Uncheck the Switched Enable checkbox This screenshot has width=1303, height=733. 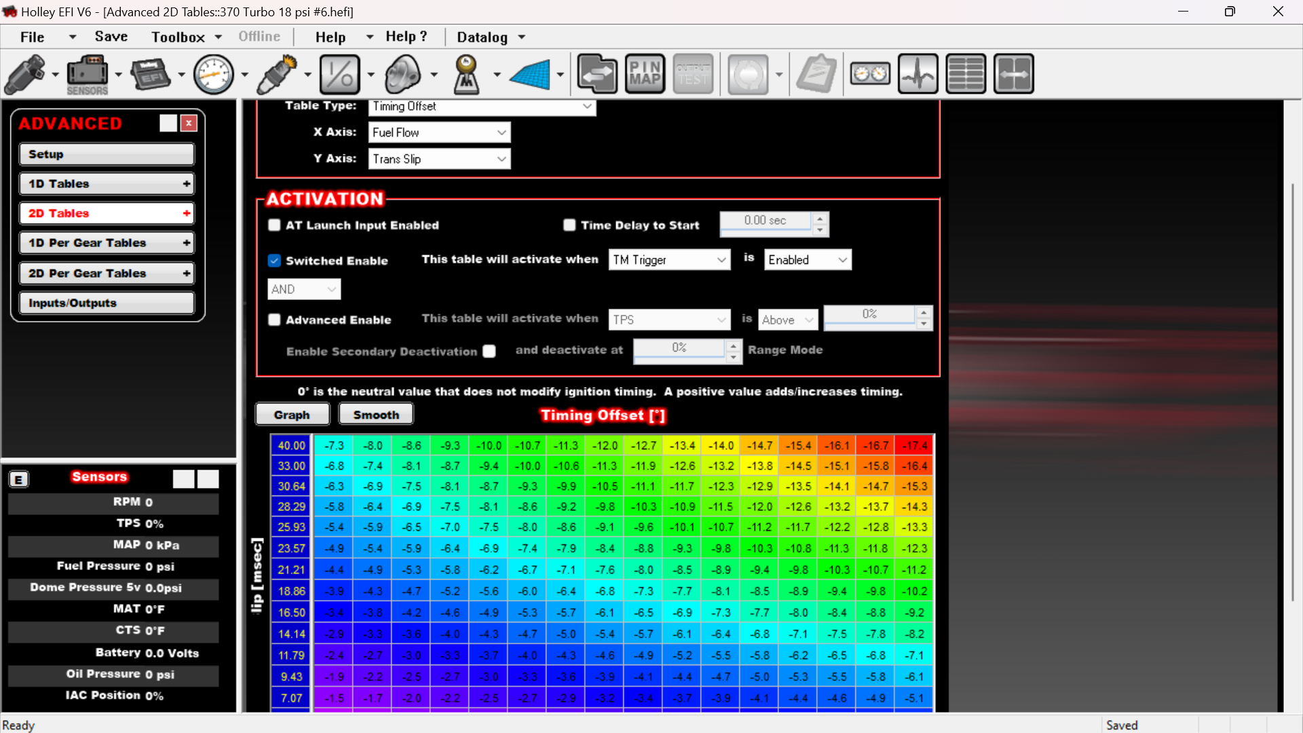[x=274, y=261]
